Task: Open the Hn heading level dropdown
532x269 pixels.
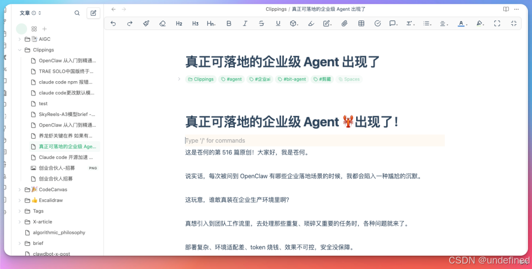Action: tap(211, 24)
